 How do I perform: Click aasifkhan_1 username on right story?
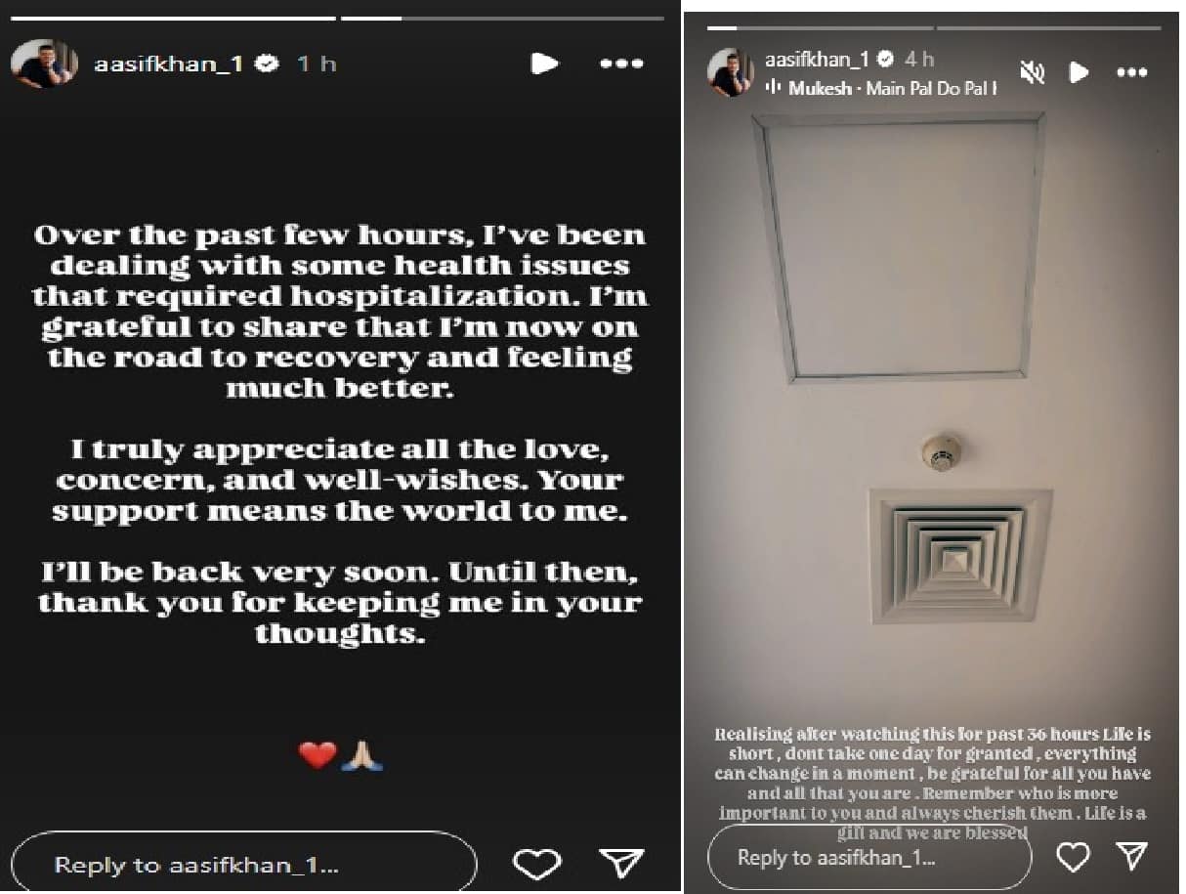pos(818,60)
